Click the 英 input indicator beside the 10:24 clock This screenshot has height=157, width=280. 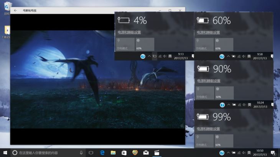point(249,105)
